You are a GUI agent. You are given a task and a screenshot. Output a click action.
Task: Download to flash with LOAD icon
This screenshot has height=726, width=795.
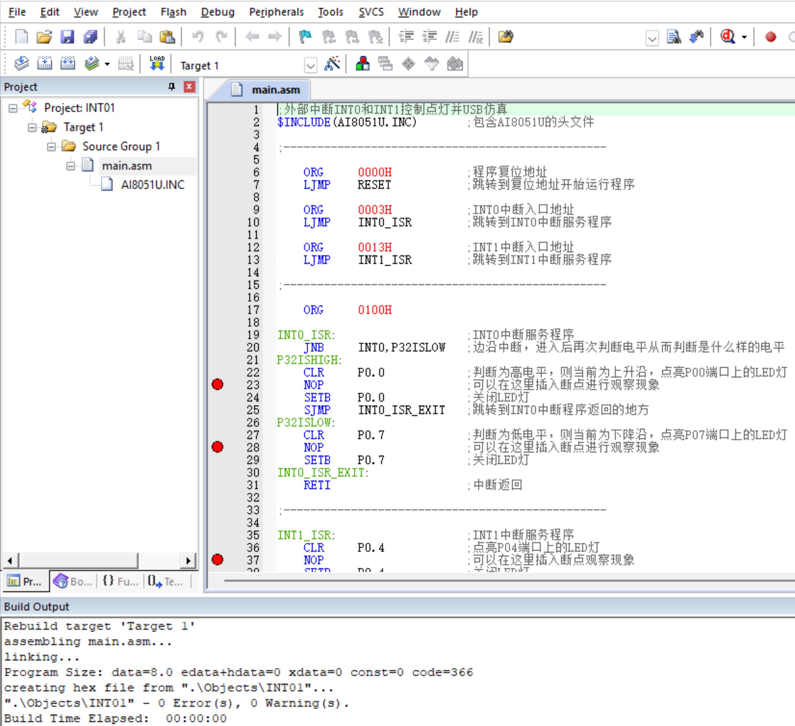click(x=157, y=63)
